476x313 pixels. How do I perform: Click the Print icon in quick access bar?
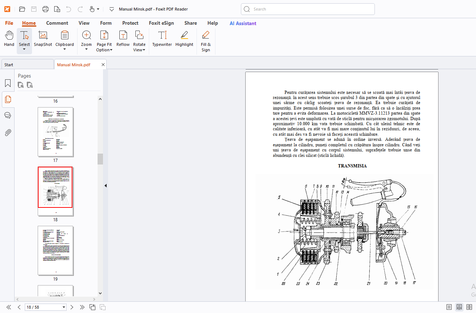45,9
